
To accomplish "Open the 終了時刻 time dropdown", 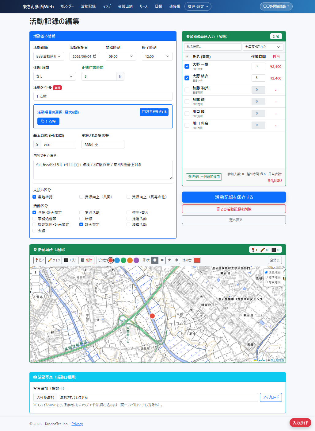I will click(157, 56).
